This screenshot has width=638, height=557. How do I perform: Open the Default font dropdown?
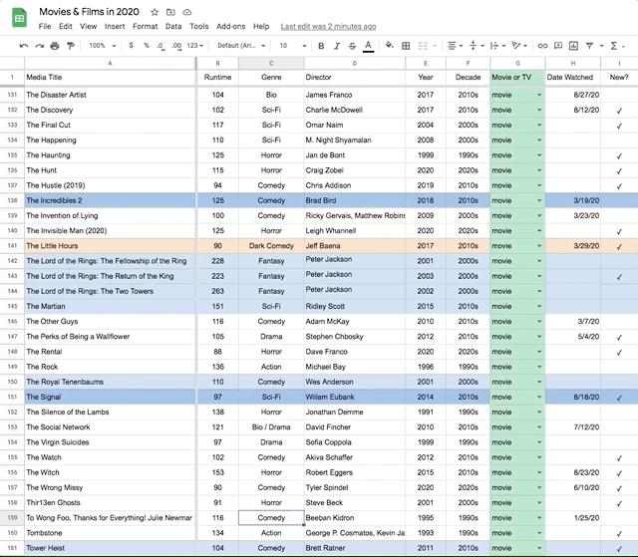pyautogui.click(x=241, y=46)
